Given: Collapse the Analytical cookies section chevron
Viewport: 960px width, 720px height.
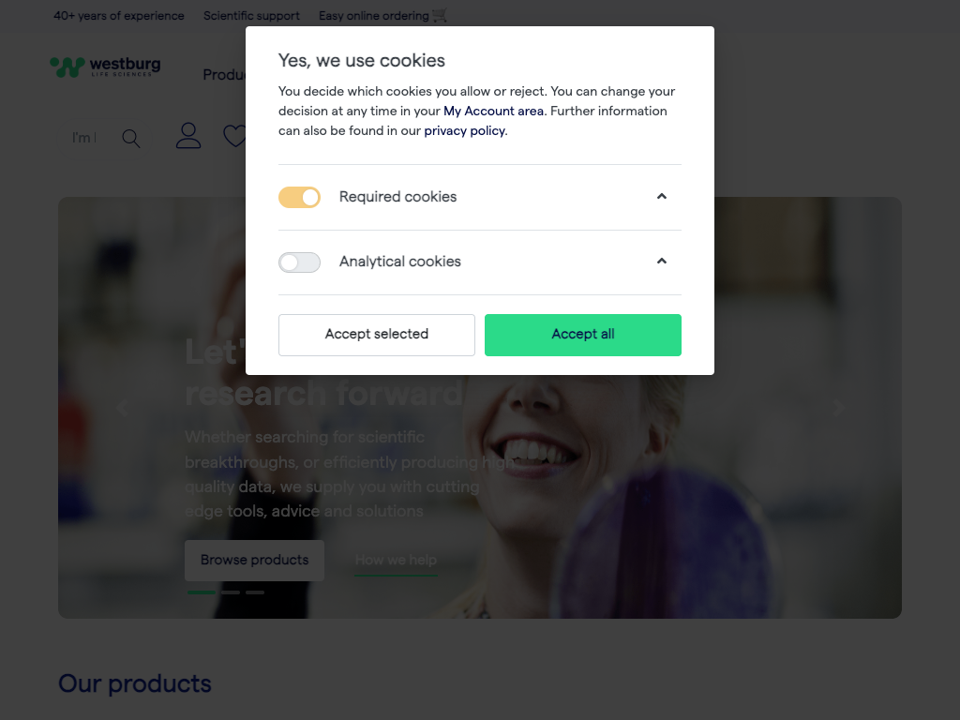Looking at the screenshot, I should [x=662, y=262].
